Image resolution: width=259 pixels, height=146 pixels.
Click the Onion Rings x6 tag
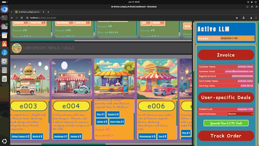click(83, 23)
